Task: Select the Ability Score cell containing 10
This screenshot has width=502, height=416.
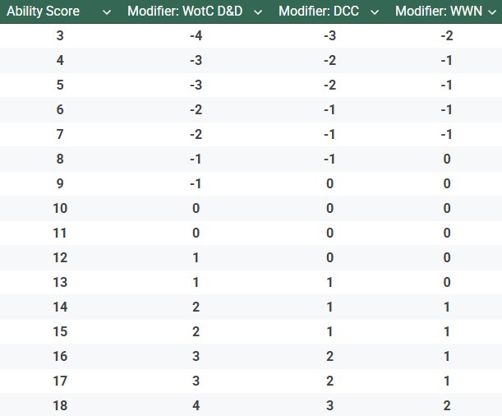Action: pyautogui.click(x=60, y=208)
